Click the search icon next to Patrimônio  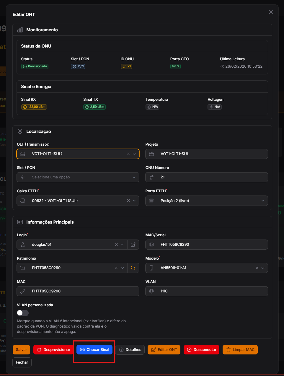click(x=133, y=268)
